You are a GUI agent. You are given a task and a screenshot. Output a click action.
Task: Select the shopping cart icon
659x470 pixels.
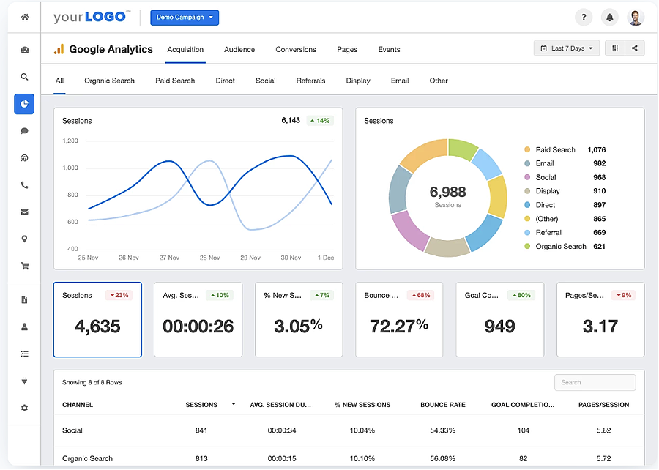click(x=24, y=266)
